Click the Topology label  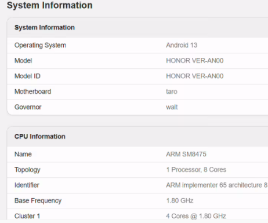(x=27, y=170)
